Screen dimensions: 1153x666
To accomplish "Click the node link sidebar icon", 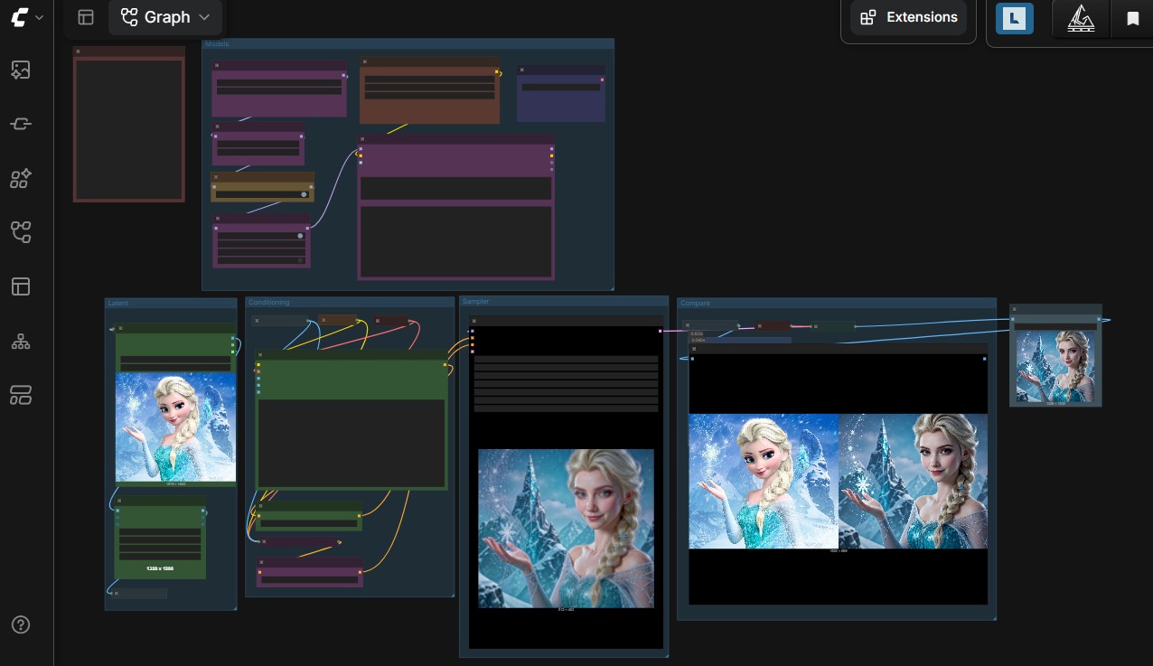I will point(21,124).
